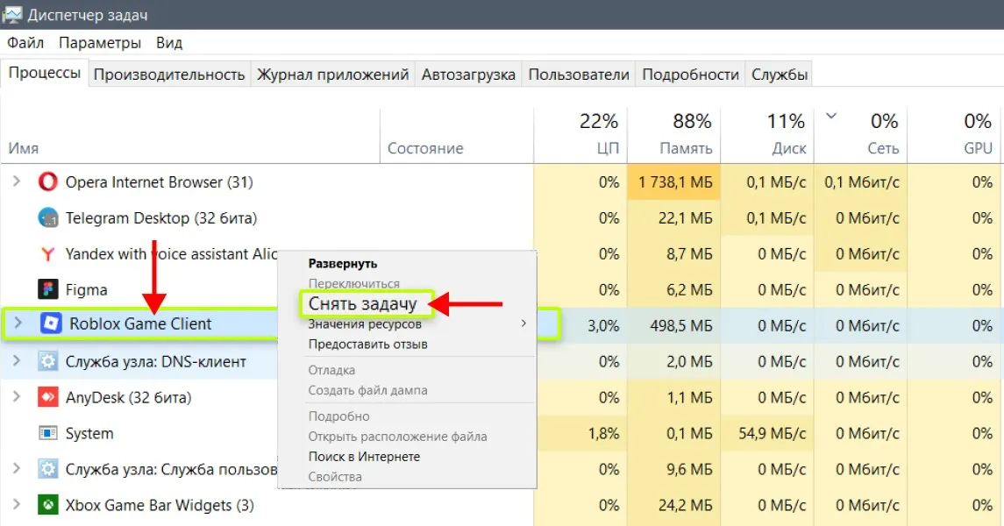This screenshot has height=526, width=1004.
Task: Choose Снять задачу in context menu
Action: click(x=362, y=304)
